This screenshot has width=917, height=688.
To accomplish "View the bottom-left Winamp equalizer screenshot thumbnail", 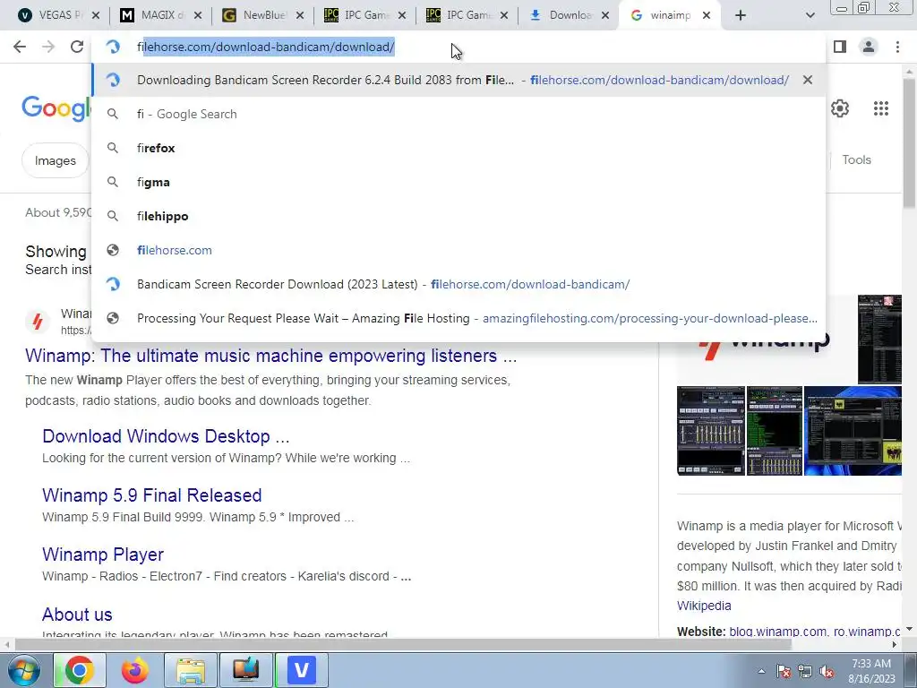I will pos(710,431).
